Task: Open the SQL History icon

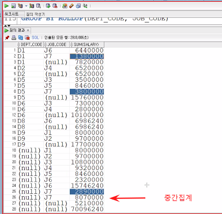Action: coord(78,6)
